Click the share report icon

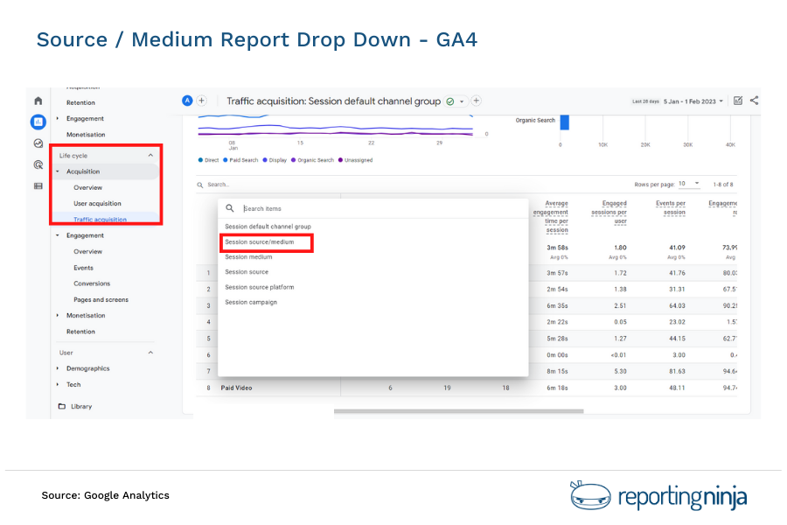(754, 101)
